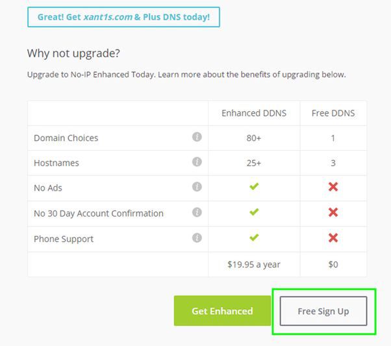
Task: Click the Get xant1s.com & Plus DNS banner button
Action: point(123,17)
